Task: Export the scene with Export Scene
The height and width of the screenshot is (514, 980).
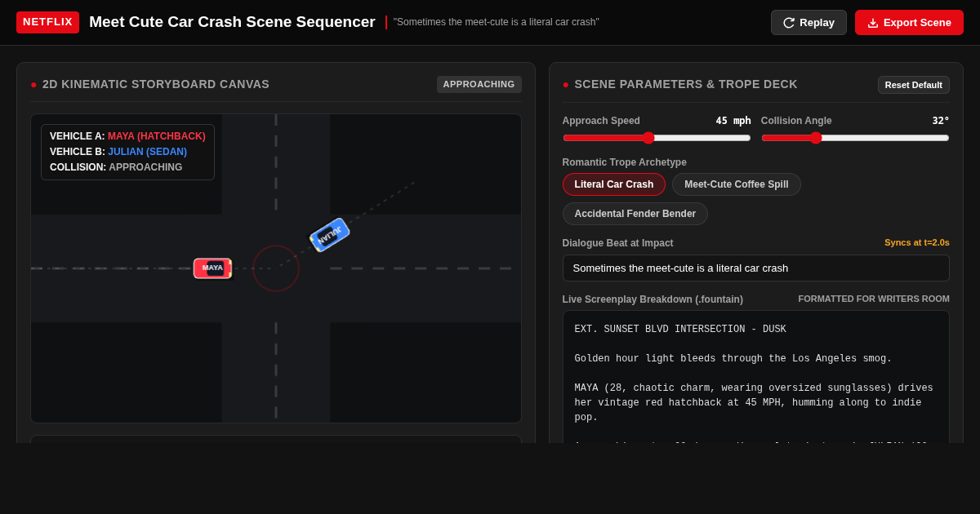Action: (909, 23)
